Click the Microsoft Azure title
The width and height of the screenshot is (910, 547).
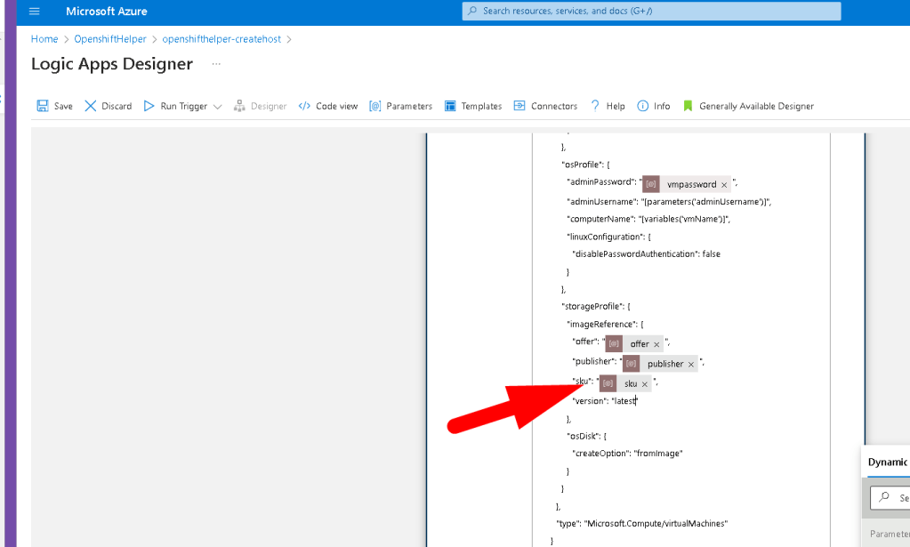[x=106, y=11]
